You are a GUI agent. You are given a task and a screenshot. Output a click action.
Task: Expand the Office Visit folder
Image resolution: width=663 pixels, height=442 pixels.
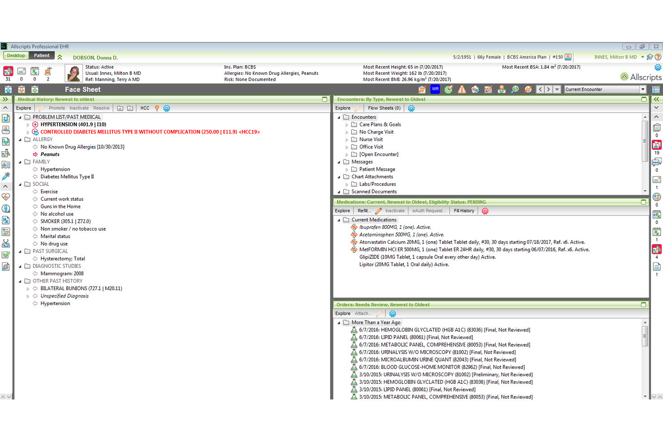pyautogui.click(x=347, y=147)
